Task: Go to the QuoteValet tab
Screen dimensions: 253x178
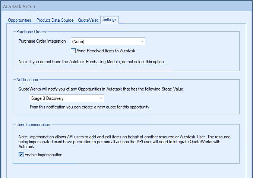Action: 88,20
